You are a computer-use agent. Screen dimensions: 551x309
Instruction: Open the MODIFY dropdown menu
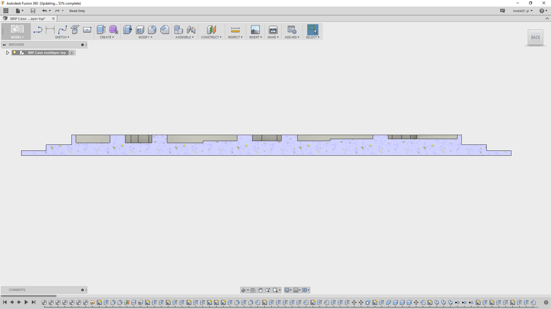tap(145, 37)
